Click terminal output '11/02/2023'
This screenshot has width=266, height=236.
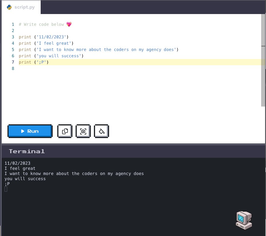coord(17,163)
